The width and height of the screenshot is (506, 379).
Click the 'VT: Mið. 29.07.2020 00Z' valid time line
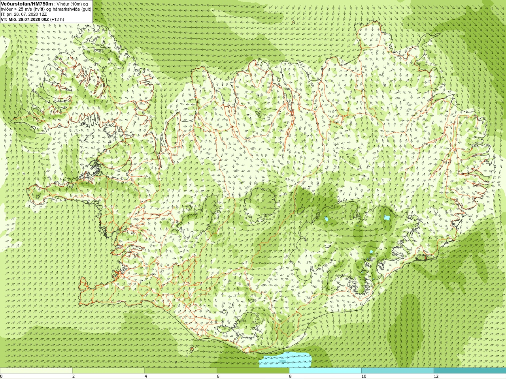pyautogui.click(x=32, y=19)
